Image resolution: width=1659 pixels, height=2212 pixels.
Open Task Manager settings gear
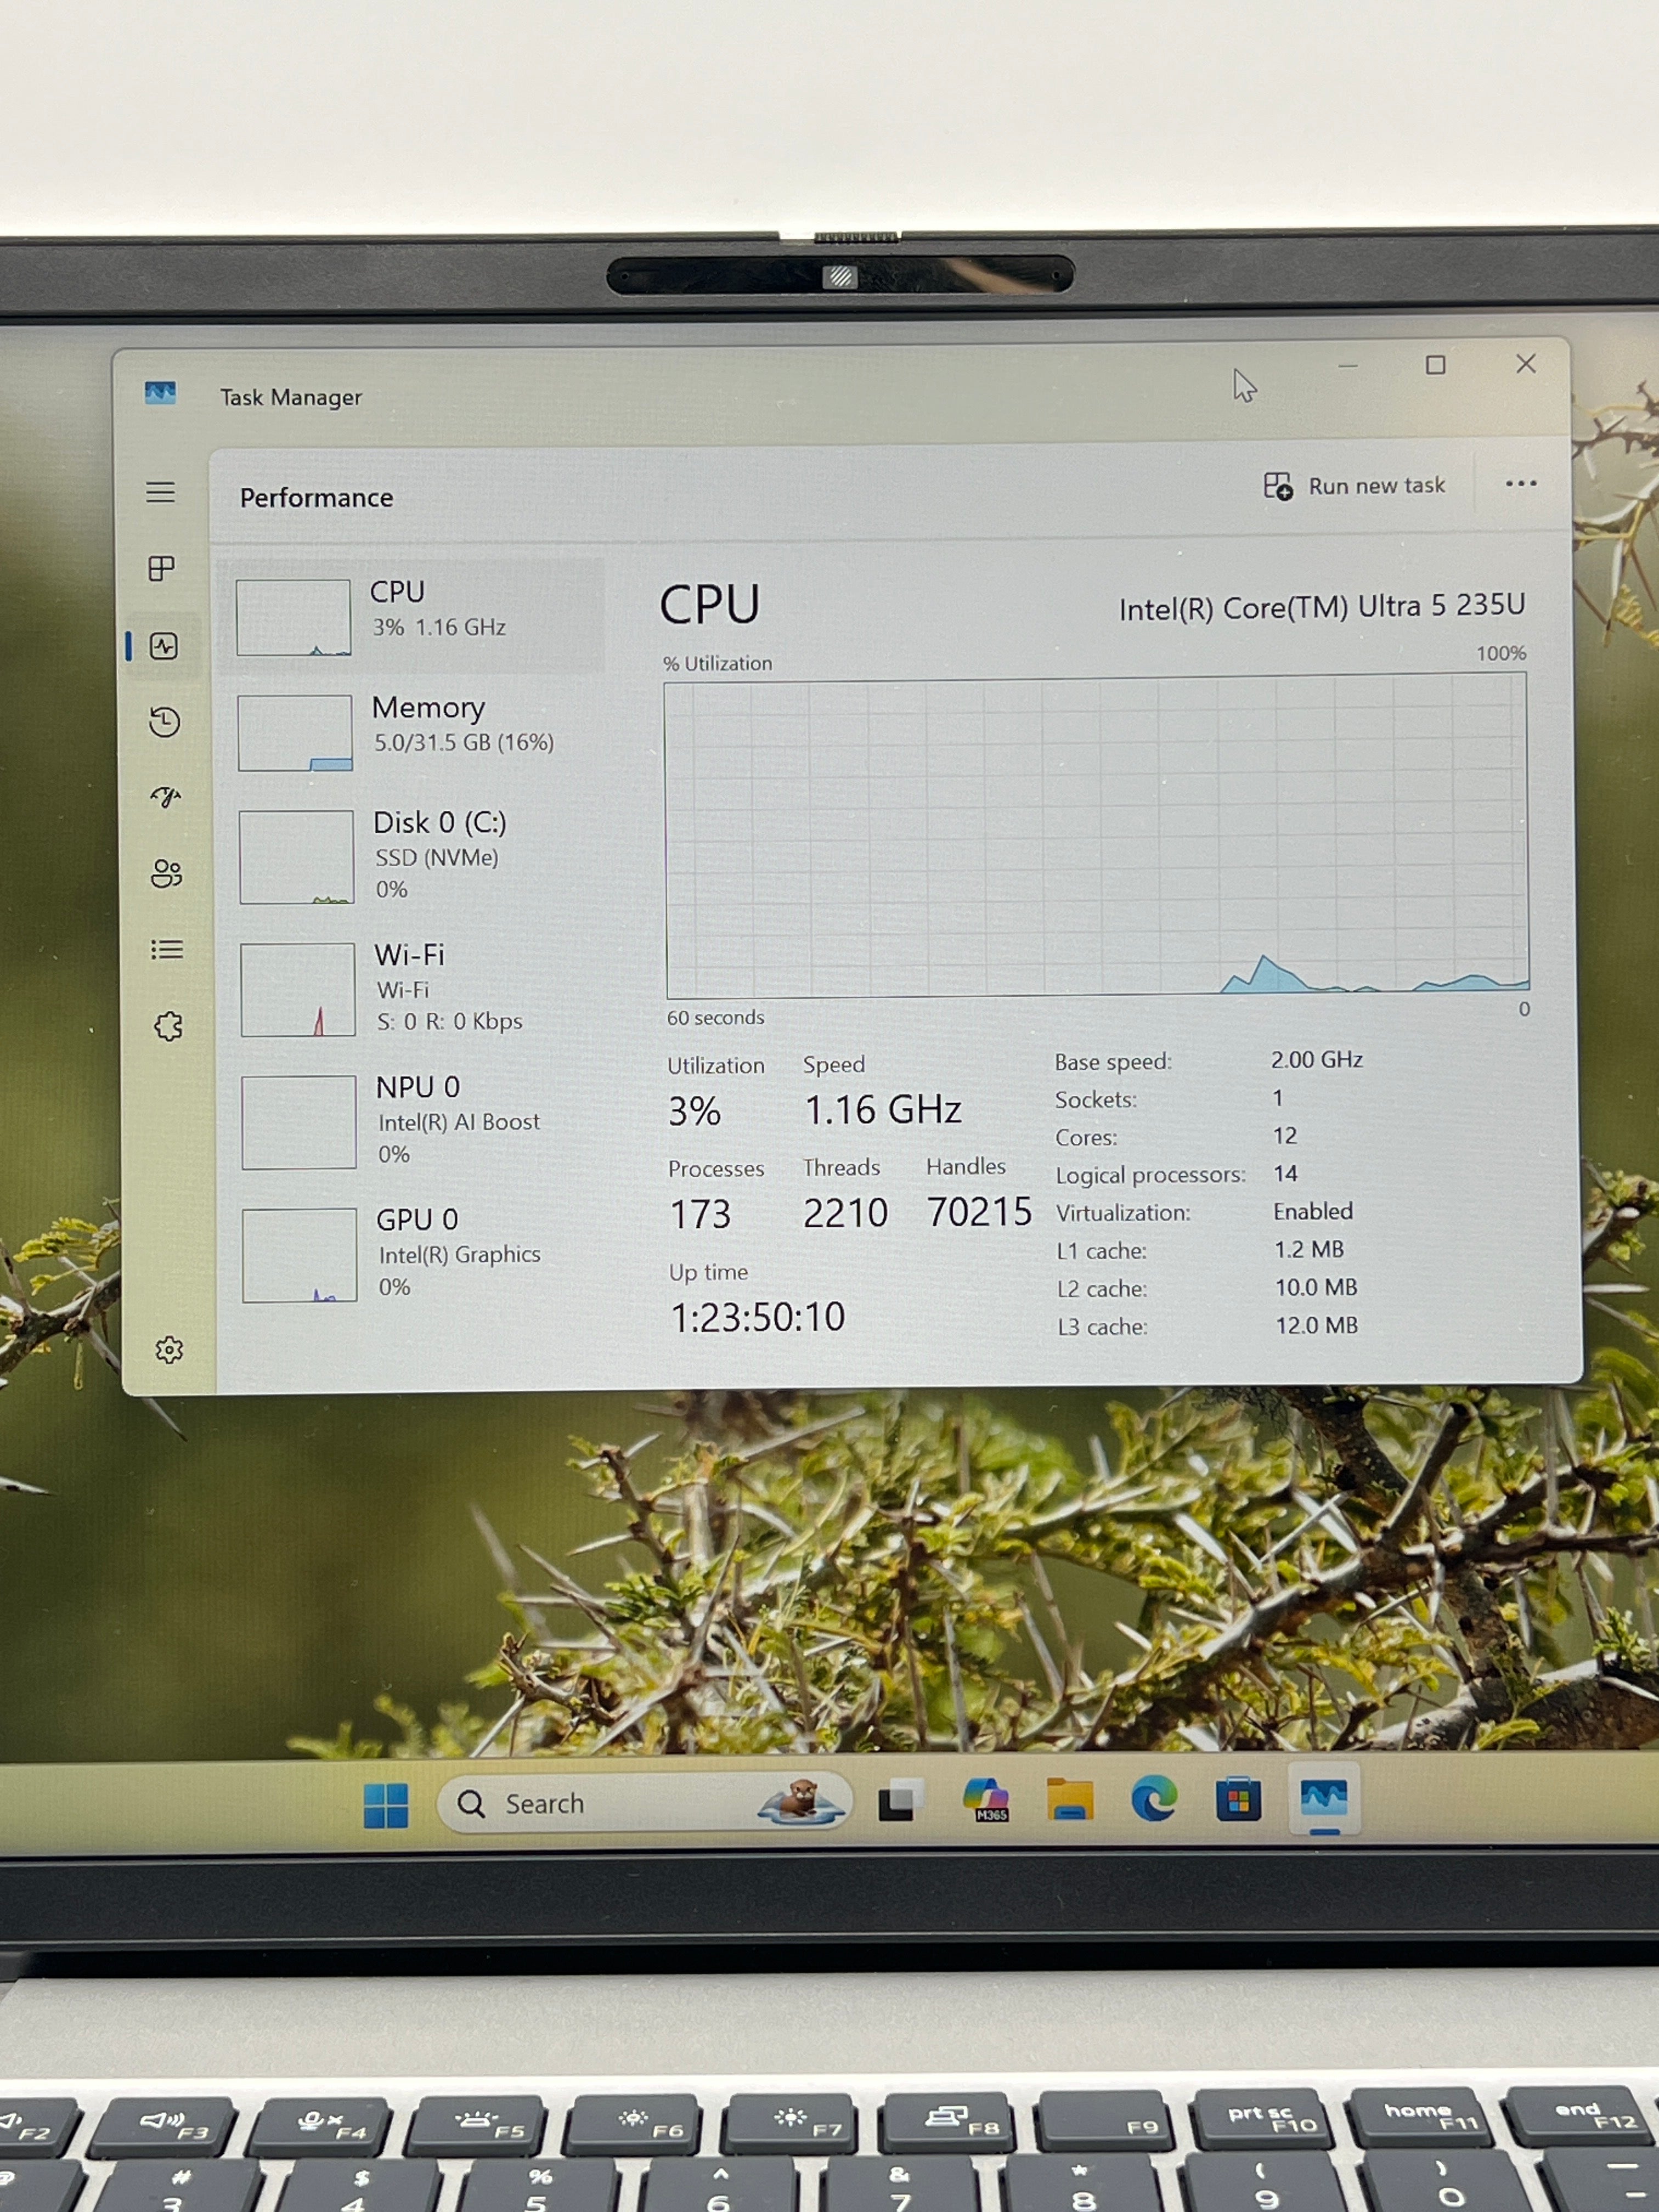point(169,1350)
